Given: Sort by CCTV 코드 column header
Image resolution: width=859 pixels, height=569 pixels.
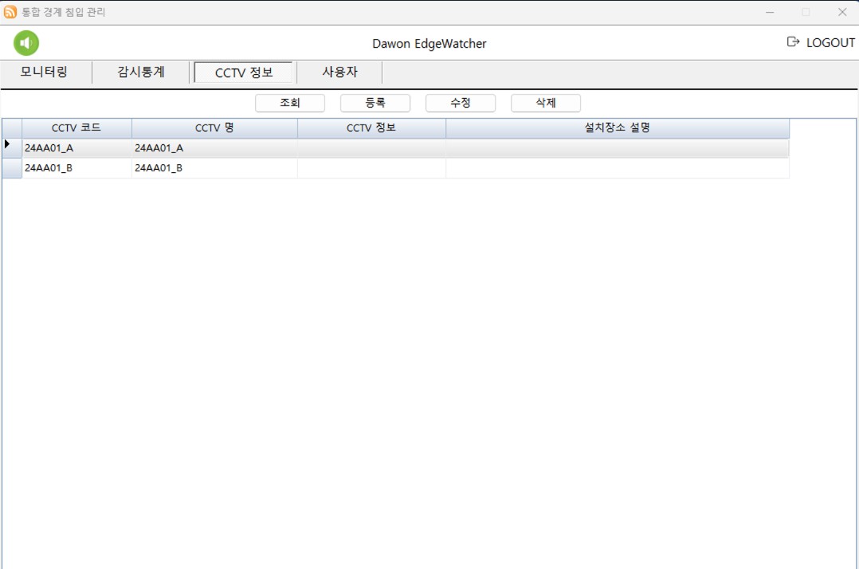Looking at the screenshot, I should coord(76,128).
